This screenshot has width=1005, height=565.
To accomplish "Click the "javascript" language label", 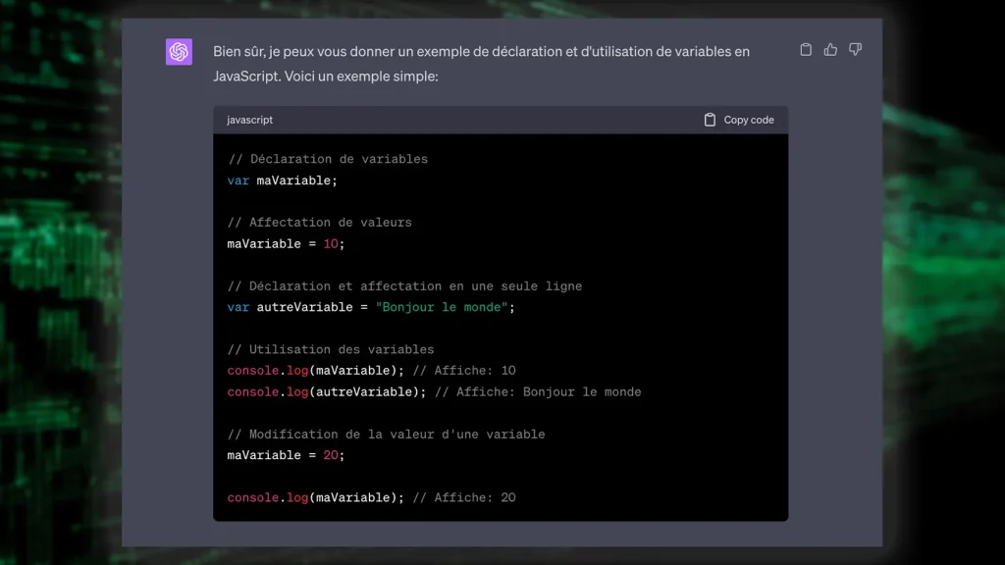I will point(249,120).
